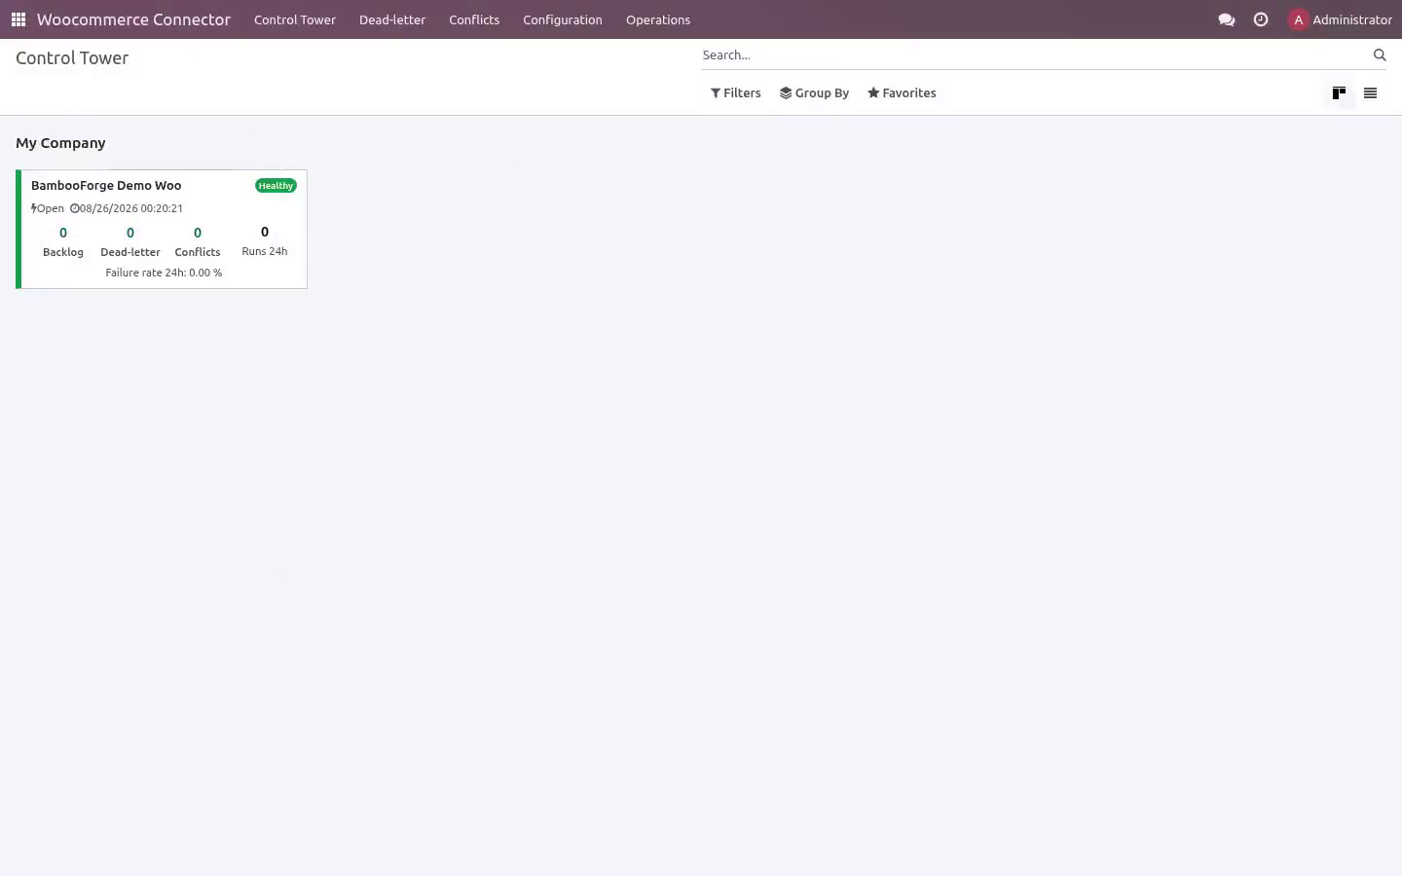The width and height of the screenshot is (1402, 876).
Task: Click the My Company group header
Action: [60, 143]
